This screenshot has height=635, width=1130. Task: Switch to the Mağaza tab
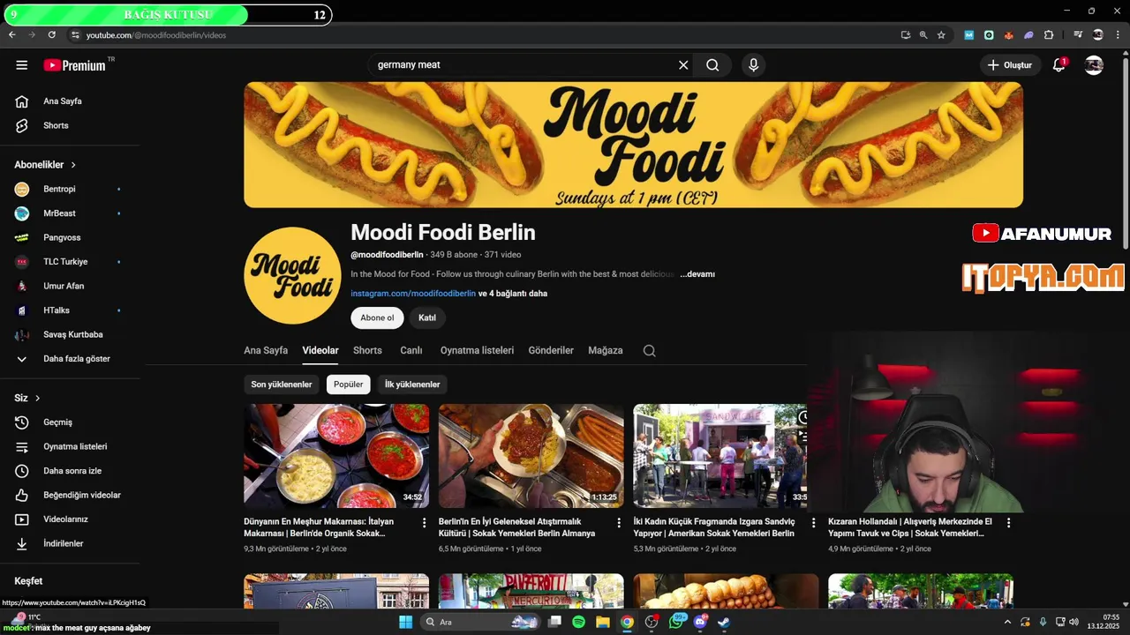point(606,350)
